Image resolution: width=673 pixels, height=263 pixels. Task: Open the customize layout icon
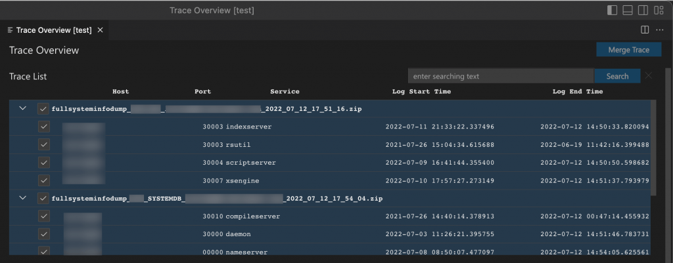pos(659,10)
